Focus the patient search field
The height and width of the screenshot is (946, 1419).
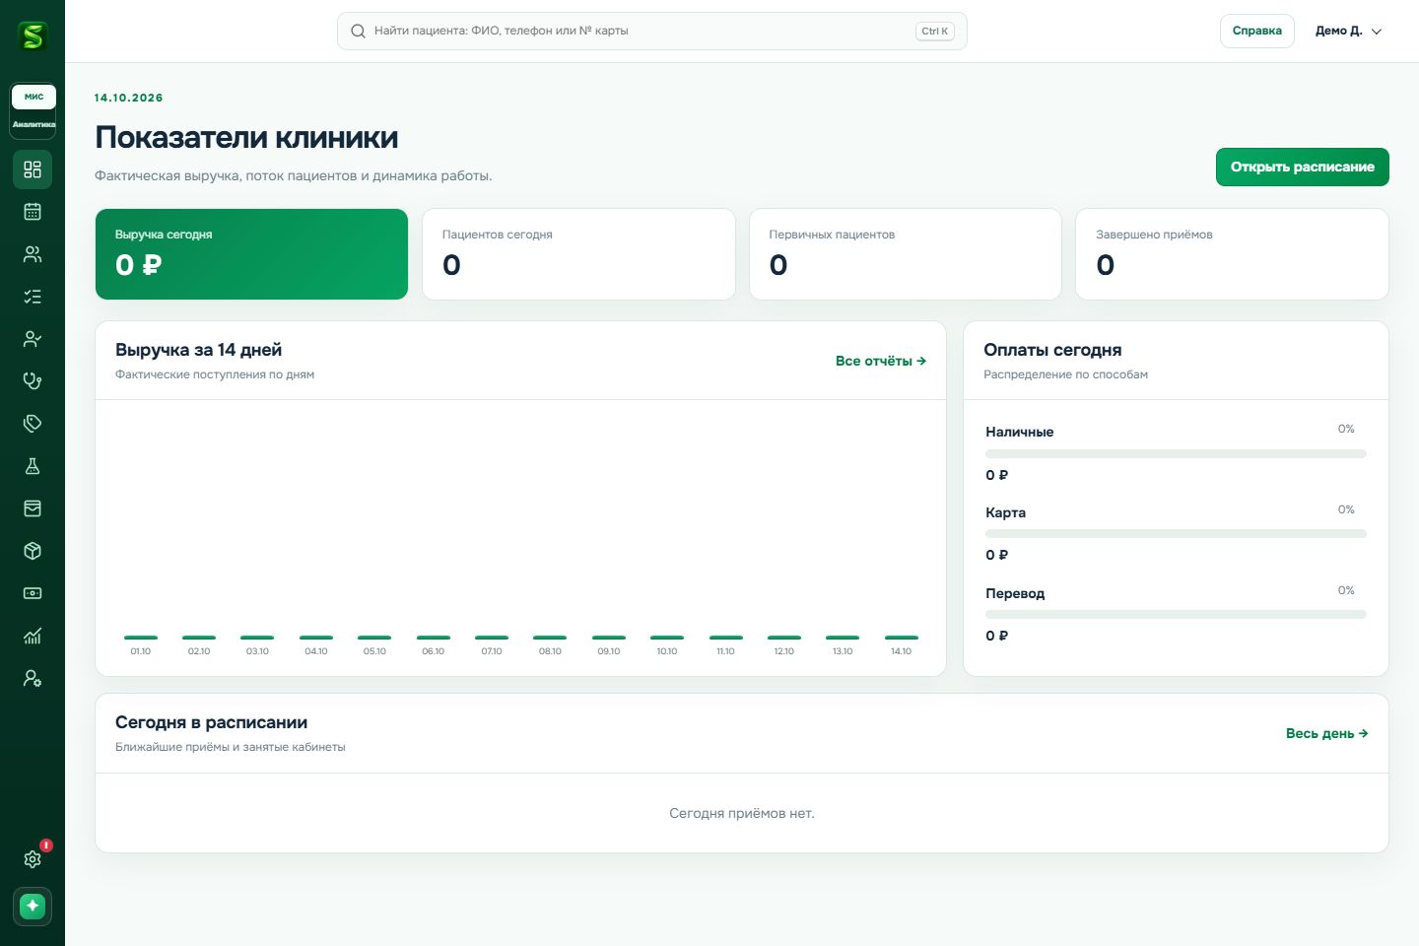651,31
